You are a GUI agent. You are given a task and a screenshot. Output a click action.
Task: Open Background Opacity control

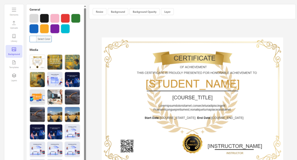(144, 12)
